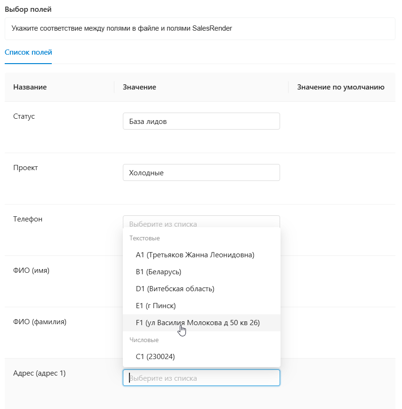
Task: Open the Проект dropdown showing Холодные
Action: pos(201,172)
